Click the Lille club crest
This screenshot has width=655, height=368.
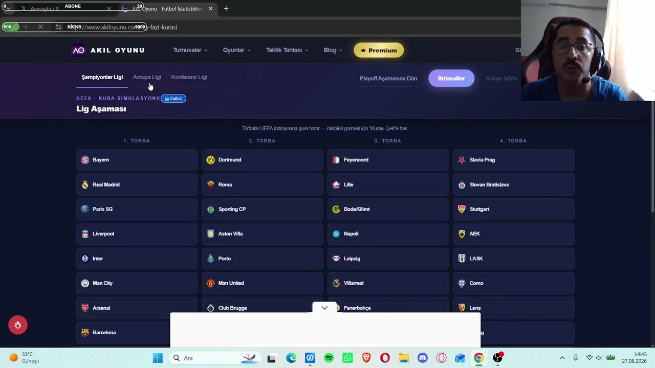pos(336,185)
